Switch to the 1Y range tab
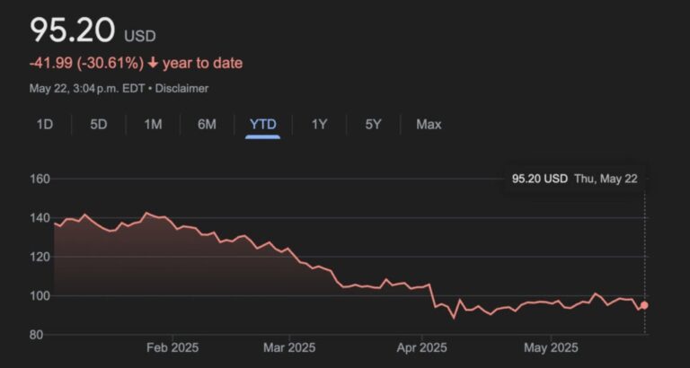Image resolution: width=690 pixels, height=368 pixels. pos(319,124)
